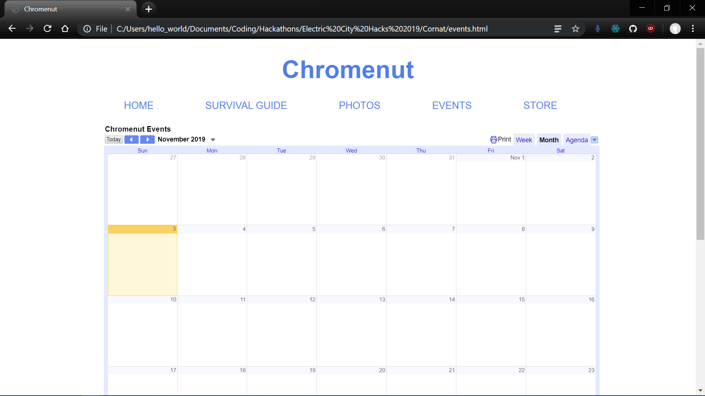Click the Print calendar icon
Image resolution: width=705 pixels, height=396 pixels.
pyautogui.click(x=493, y=140)
